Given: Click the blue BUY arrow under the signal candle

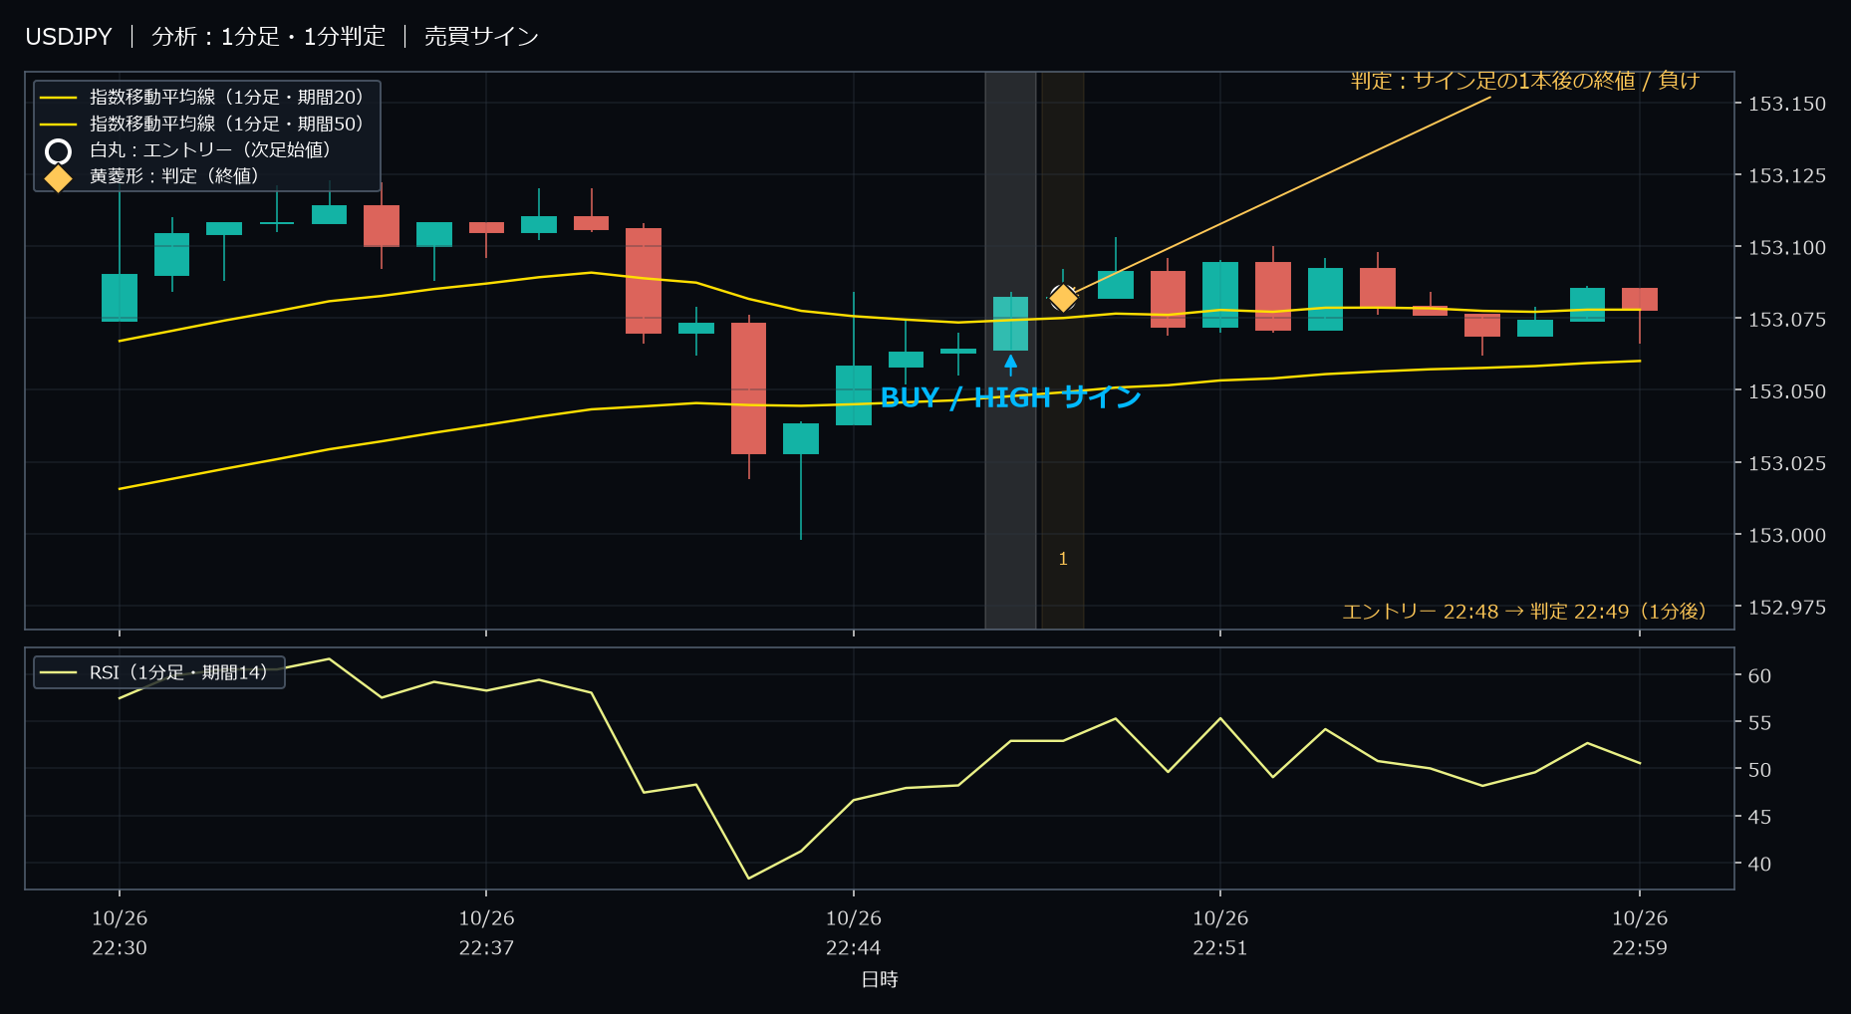Looking at the screenshot, I should coord(1010,364).
